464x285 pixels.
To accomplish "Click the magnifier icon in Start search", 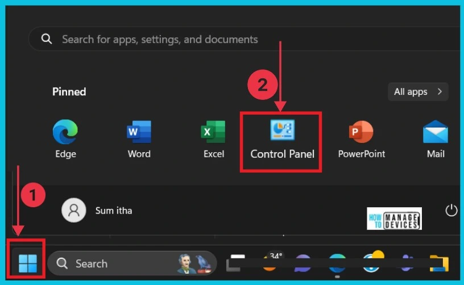I will [x=47, y=39].
